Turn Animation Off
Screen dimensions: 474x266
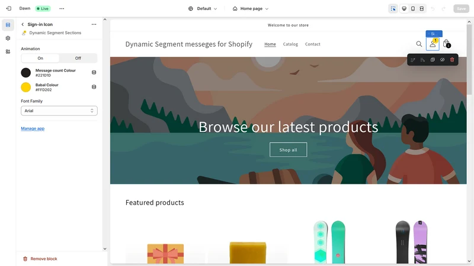click(78, 58)
